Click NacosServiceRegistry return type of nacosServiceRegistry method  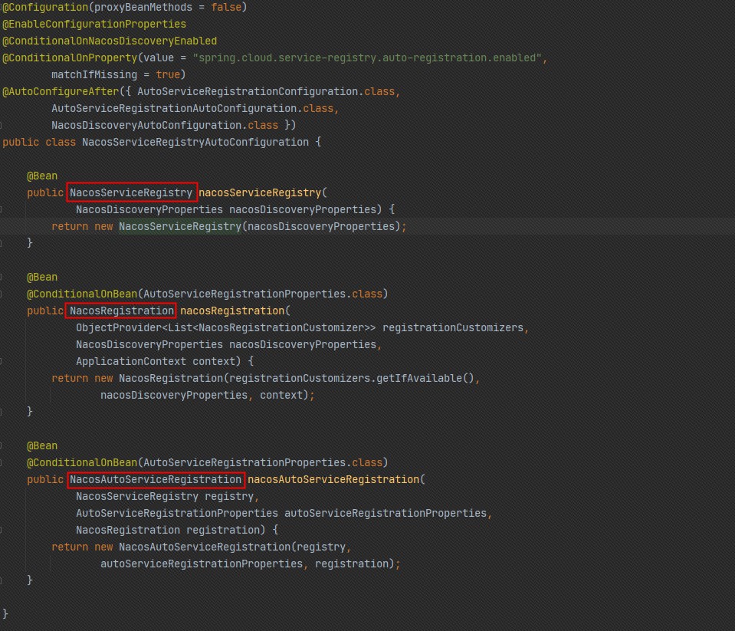[131, 192]
